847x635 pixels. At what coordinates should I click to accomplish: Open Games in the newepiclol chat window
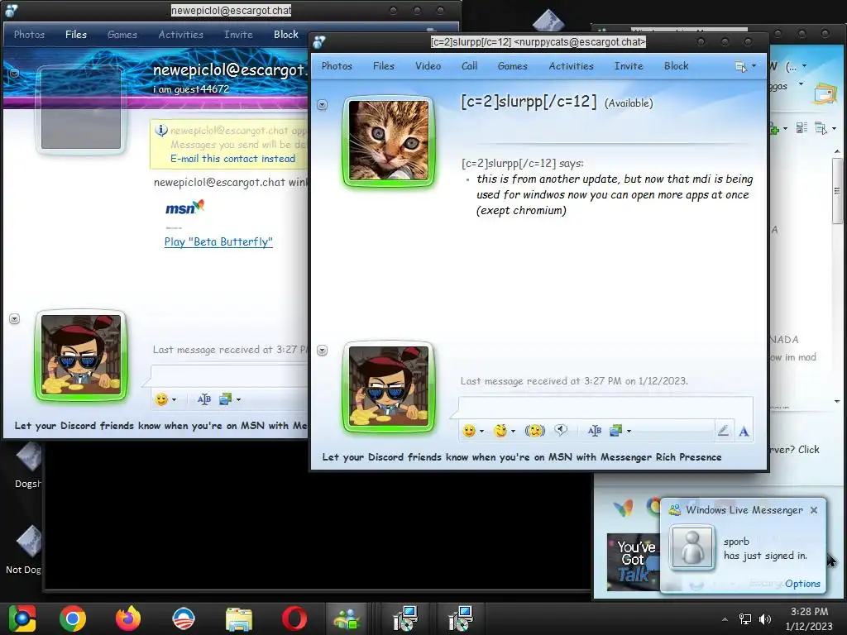(x=122, y=35)
